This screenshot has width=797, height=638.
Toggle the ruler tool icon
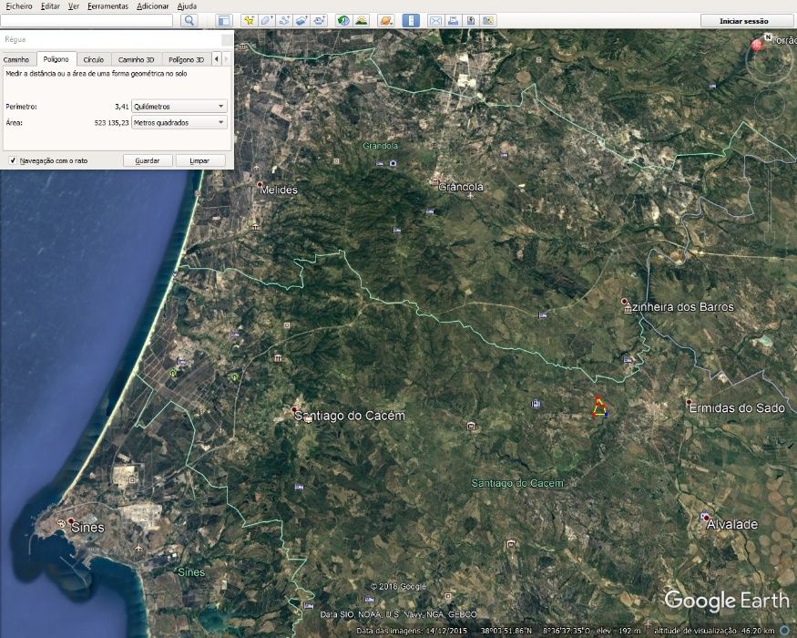(x=411, y=20)
